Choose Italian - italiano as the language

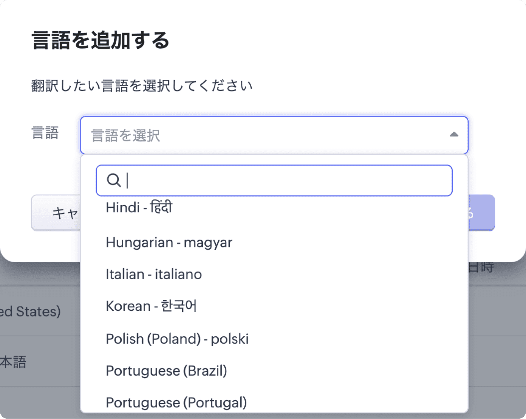pyautogui.click(x=153, y=274)
